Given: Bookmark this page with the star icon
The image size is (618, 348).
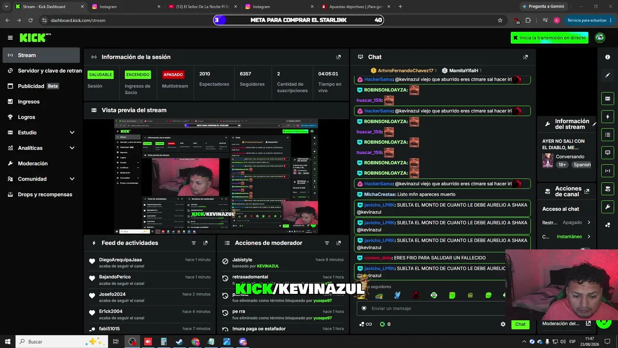Looking at the screenshot, I should tap(500, 20).
